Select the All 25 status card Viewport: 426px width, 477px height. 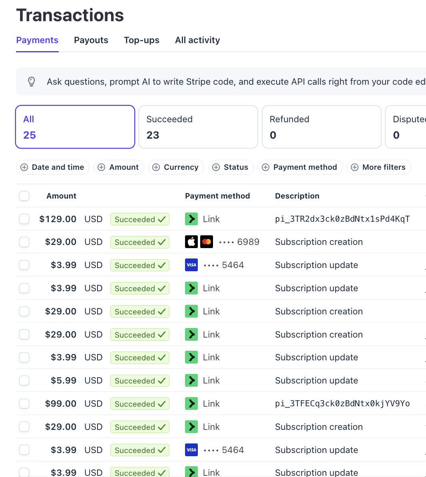pyautogui.click(x=75, y=127)
